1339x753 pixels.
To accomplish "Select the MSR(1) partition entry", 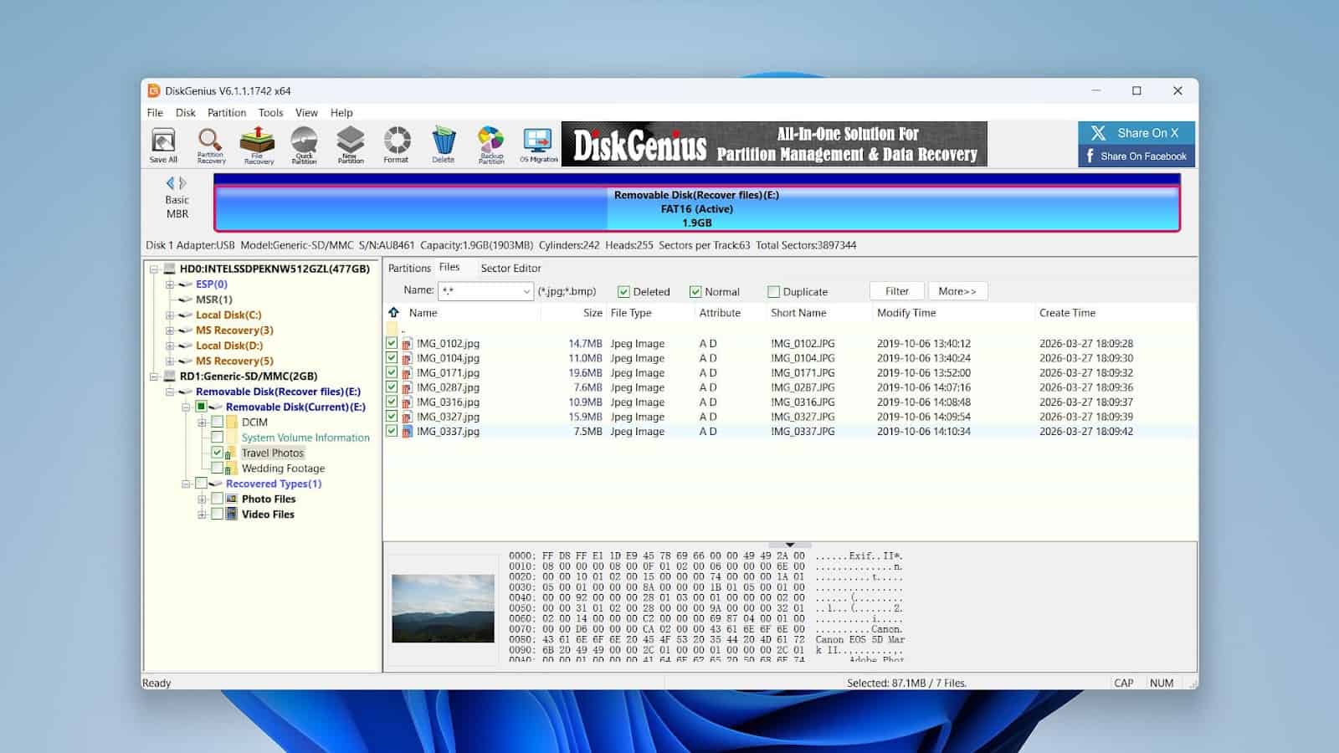I will 214,300.
